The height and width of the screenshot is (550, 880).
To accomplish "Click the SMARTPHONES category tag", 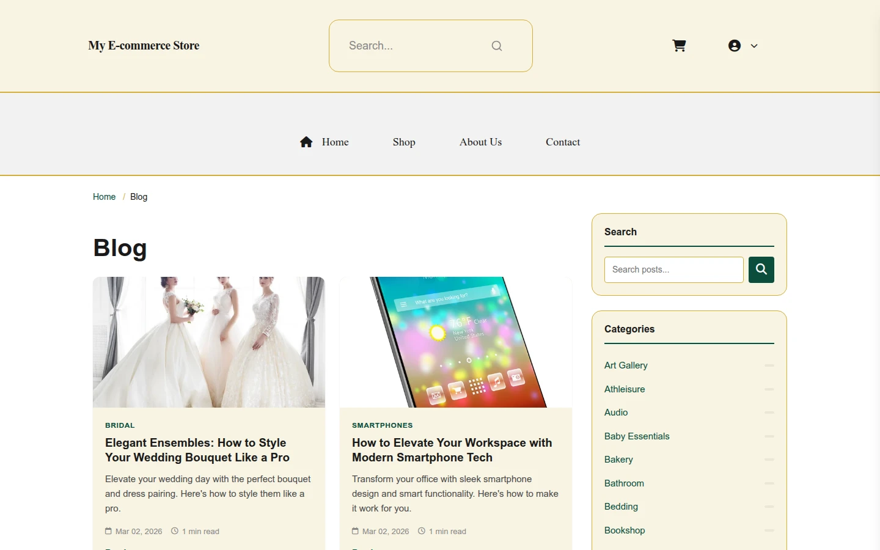I will point(383,425).
